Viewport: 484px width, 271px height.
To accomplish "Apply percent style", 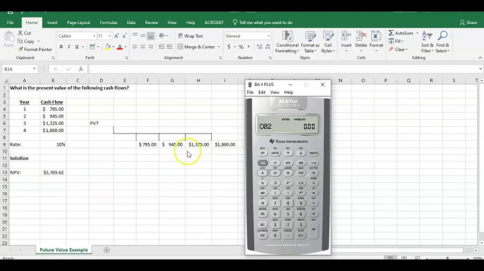I will (x=241, y=47).
